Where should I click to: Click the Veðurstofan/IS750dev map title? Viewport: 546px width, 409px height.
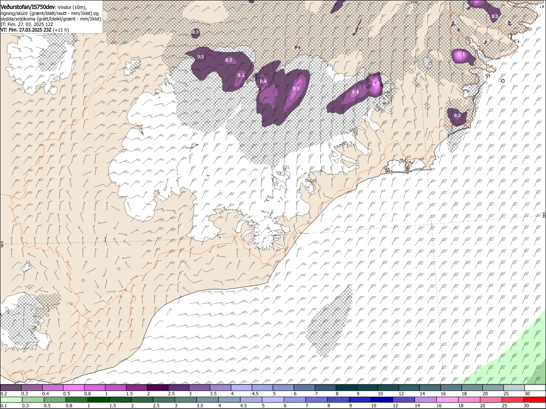pyautogui.click(x=27, y=7)
